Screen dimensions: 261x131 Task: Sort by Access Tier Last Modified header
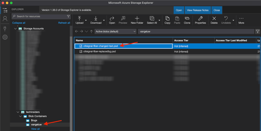[x=235, y=40]
